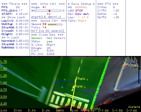Select the Rgtp yellow cross marker
Screen dimensions: 141x112
[x=74, y=86]
